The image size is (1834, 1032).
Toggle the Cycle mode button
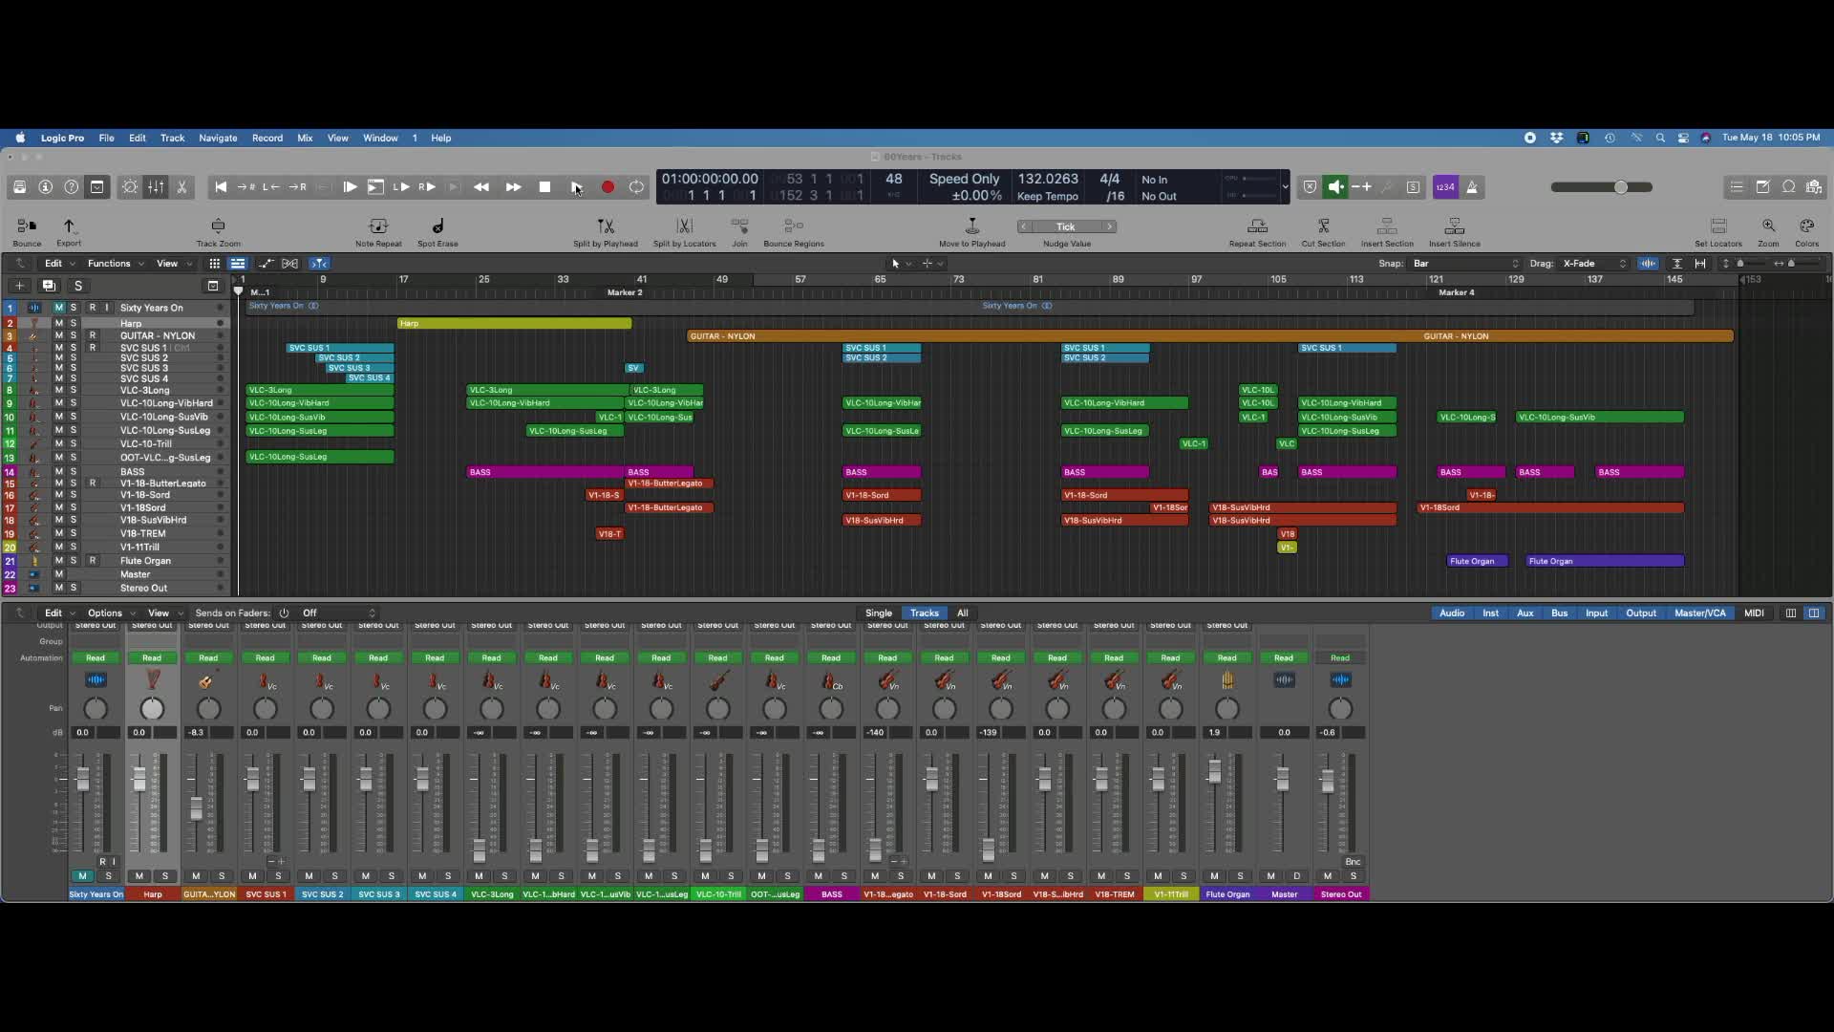[636, 187]
